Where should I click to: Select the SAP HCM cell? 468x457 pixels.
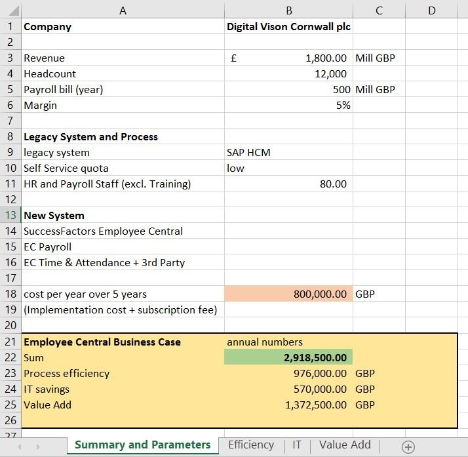pos(288,152)
